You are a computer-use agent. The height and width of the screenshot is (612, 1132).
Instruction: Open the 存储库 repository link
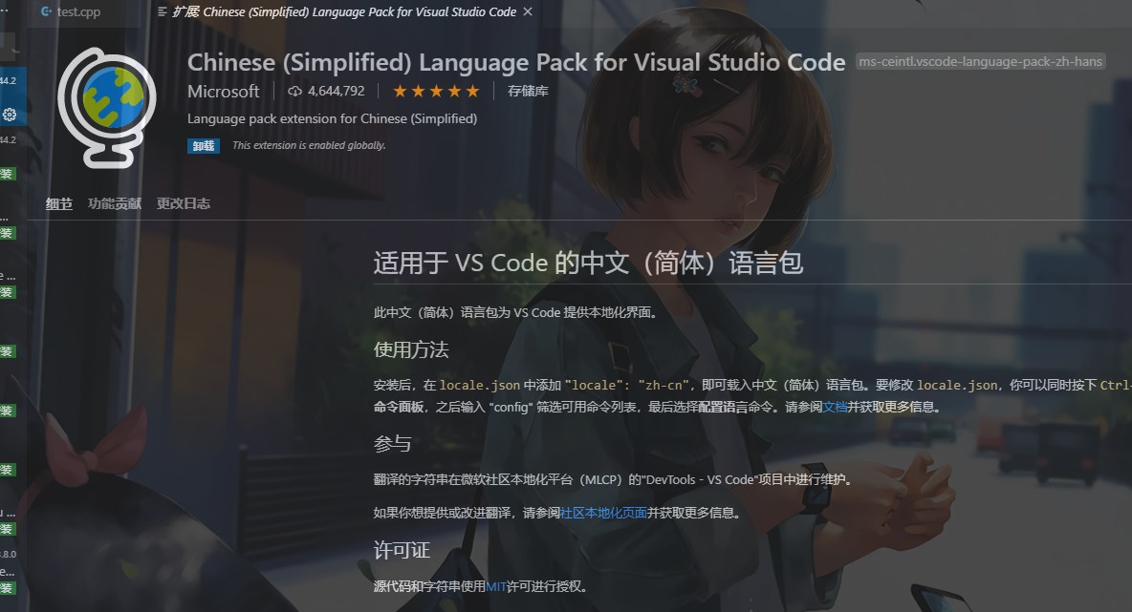[x=528, y=92]
